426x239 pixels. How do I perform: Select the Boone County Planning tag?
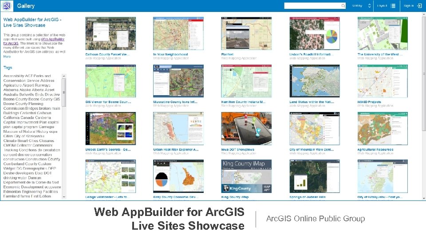(x=23, y=104)
